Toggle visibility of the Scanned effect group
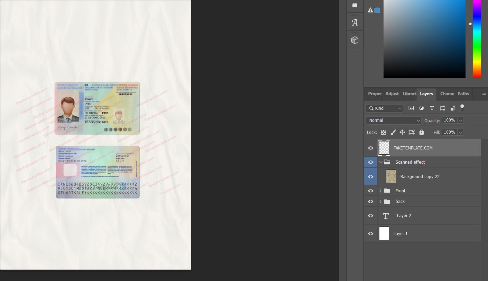The width and height of the screenshot is (488, 281). pyautogui.click(x=370, y=162)
